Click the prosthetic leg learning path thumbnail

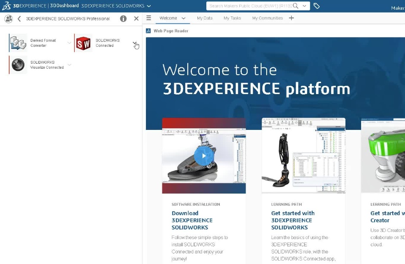click(x=303, y=156)
